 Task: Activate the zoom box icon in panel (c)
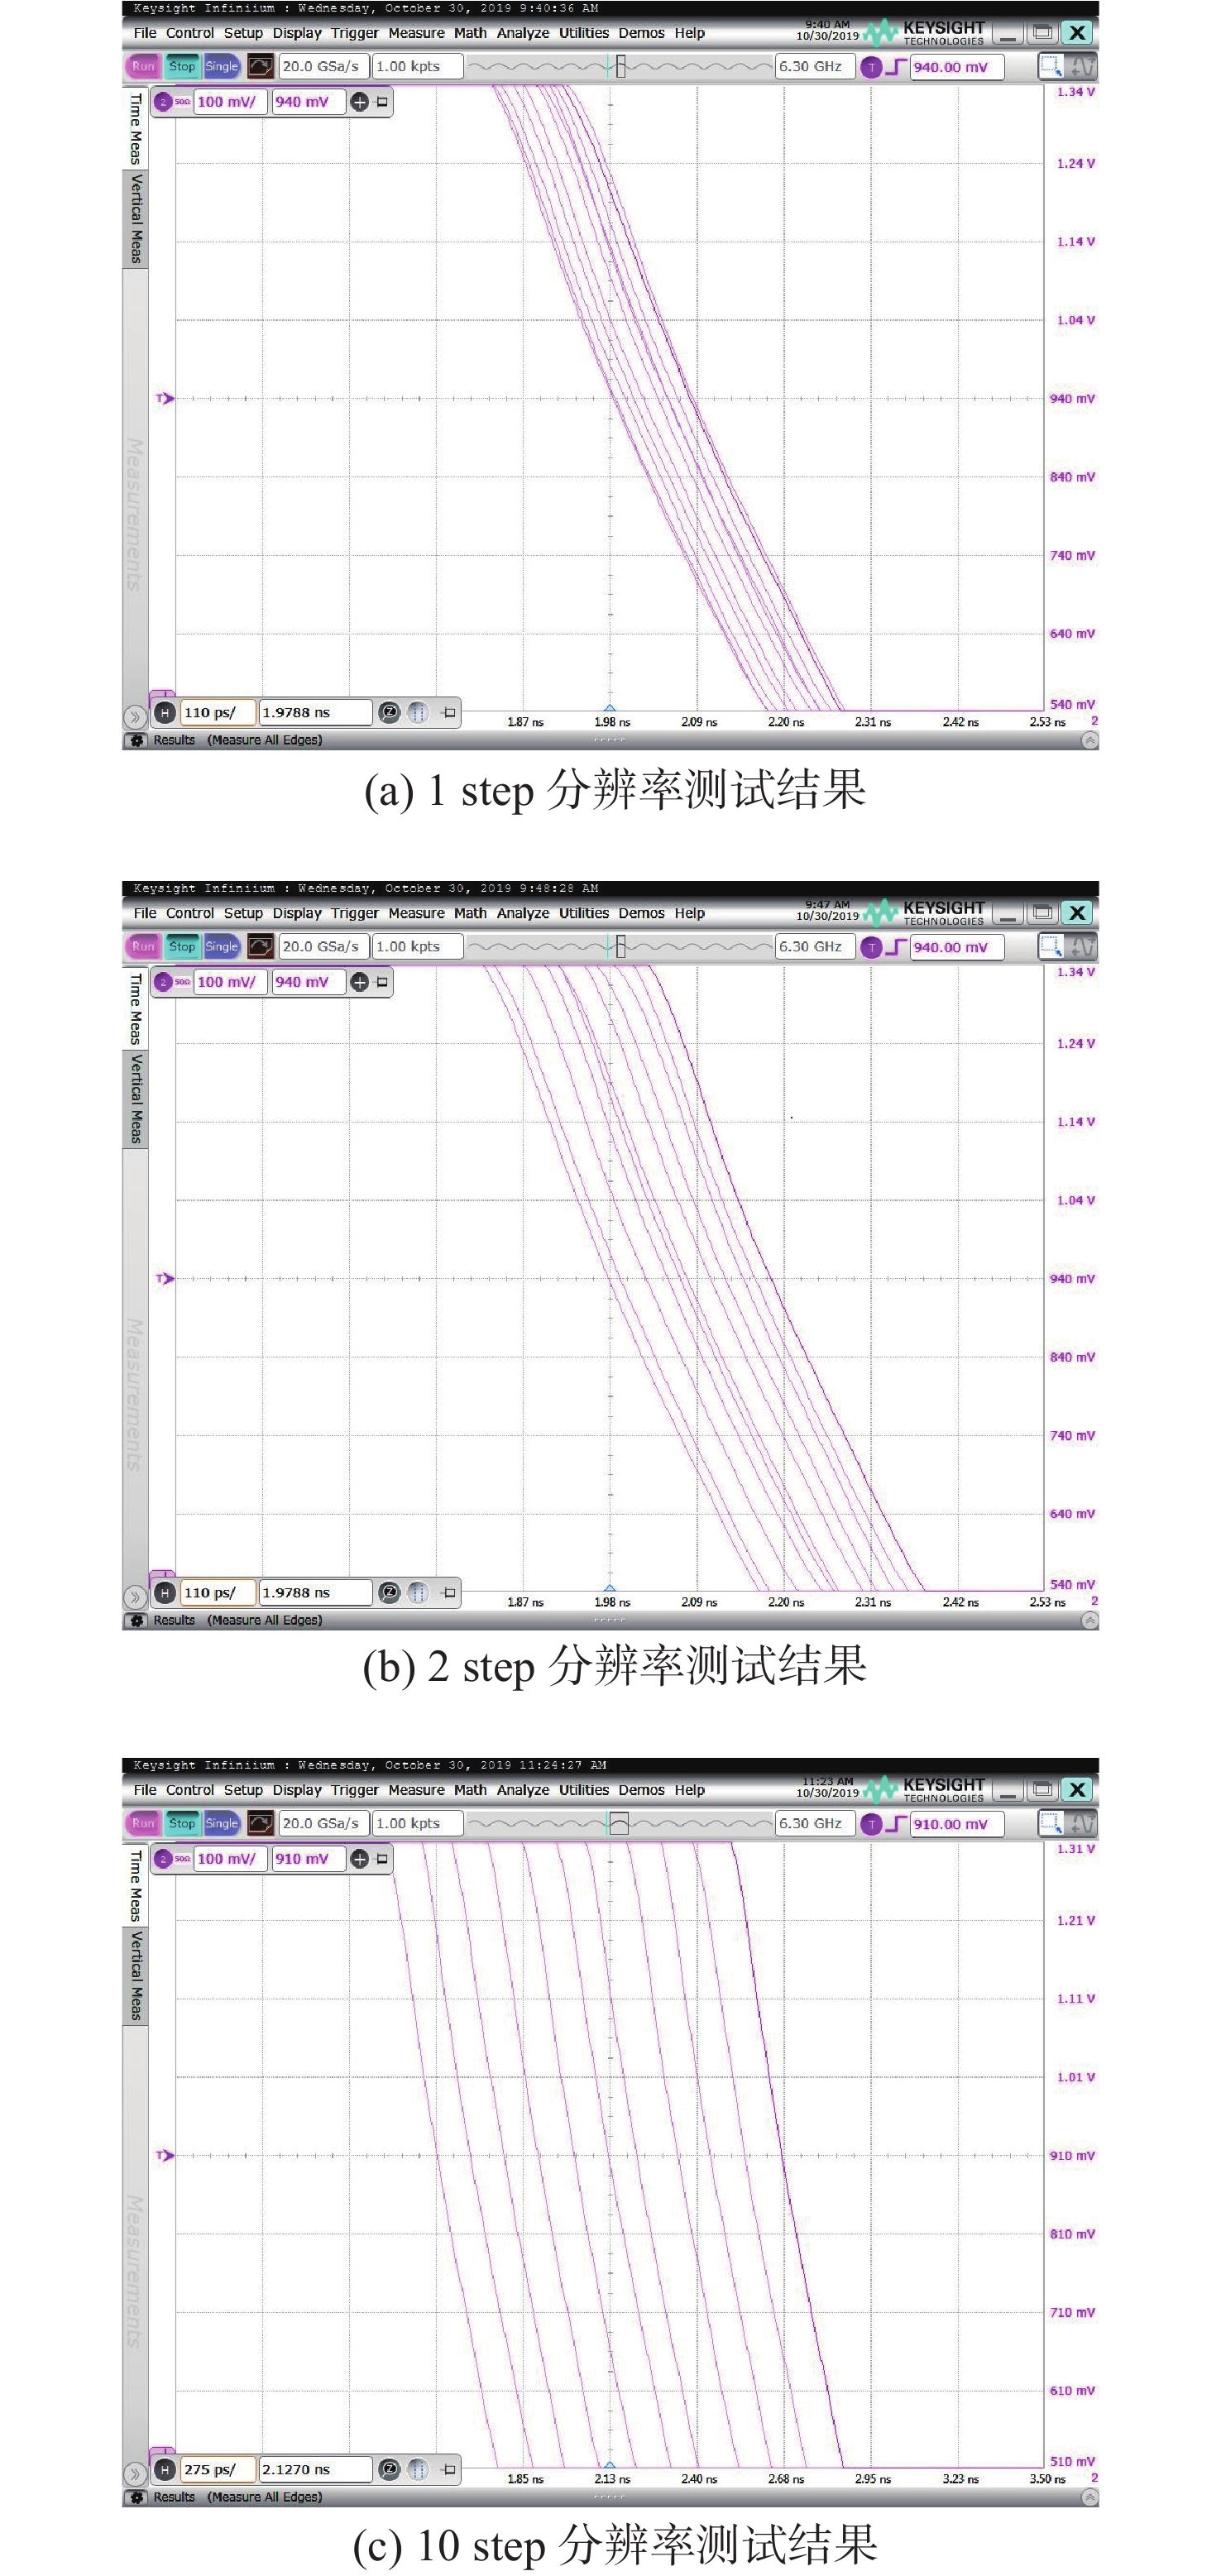pos(1050,1824)
